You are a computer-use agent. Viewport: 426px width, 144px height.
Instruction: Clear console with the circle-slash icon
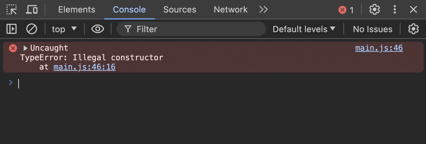(x=32, y=29)
